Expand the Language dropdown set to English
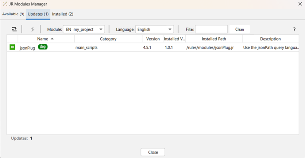The width and height of the screenshot is (305, 158). point(154,29)
